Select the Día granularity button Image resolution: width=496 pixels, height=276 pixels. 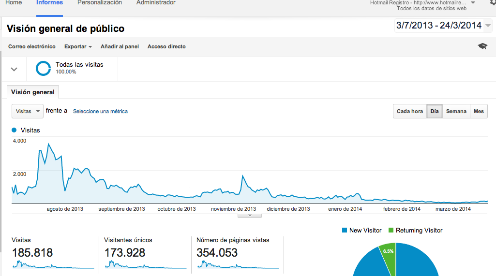pos(435,111)
